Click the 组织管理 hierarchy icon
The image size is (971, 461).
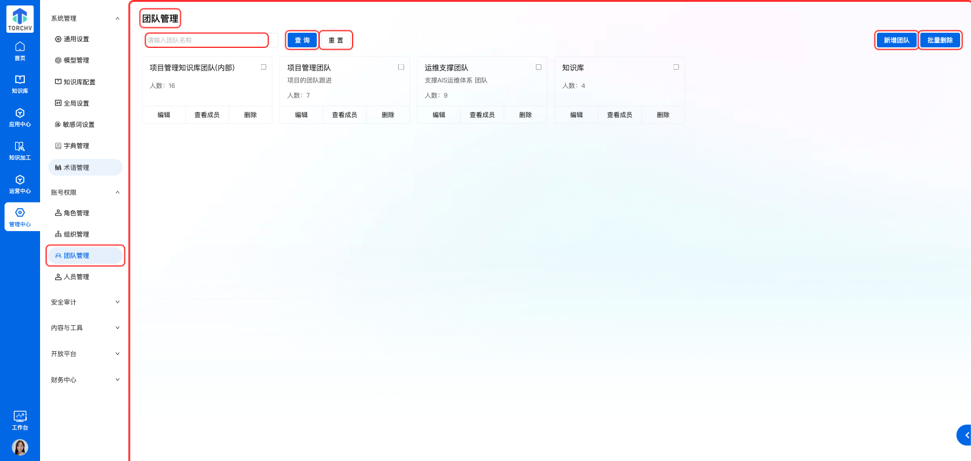point(58,234)
